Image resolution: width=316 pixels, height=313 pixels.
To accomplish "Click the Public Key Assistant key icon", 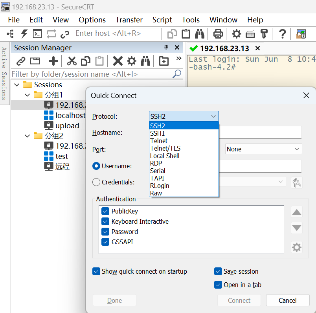I will 264,34.
